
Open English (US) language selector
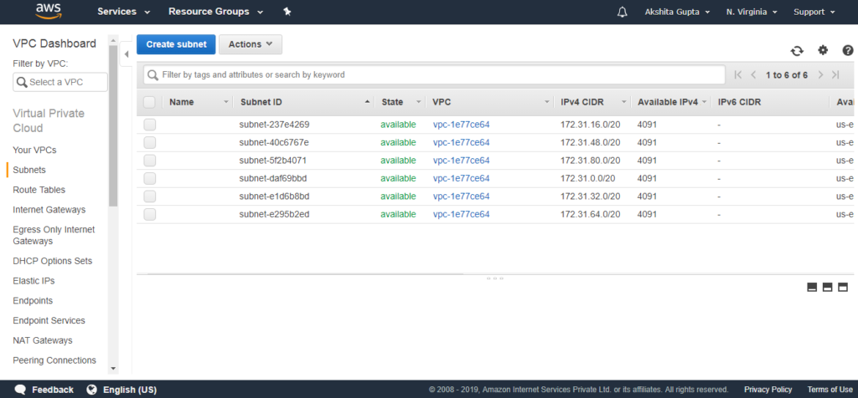[130, 390]
